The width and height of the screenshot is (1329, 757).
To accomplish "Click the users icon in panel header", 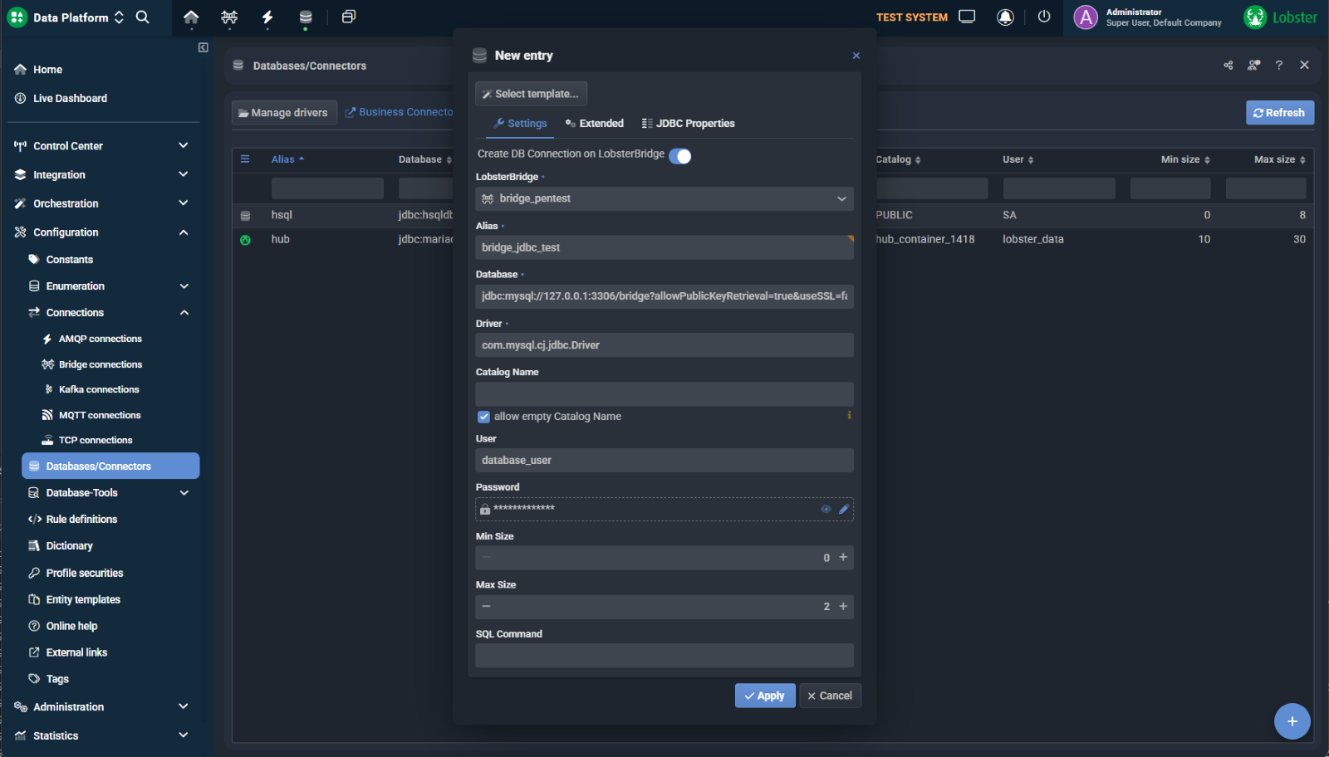I will [x=1253, y=66].
